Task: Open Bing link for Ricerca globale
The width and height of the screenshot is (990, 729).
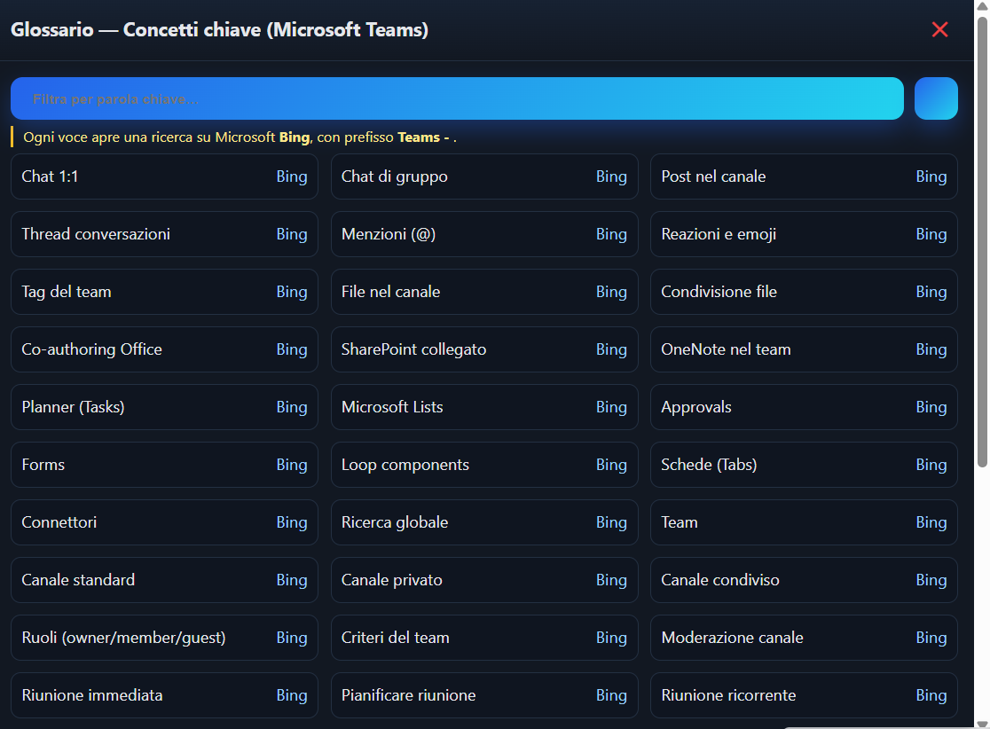Action: (611, 522)
